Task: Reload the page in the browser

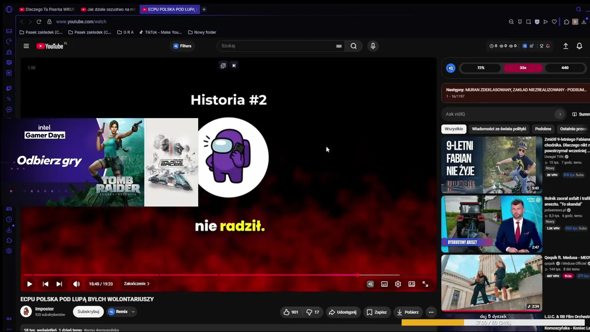Action: [x=39, y=22]
